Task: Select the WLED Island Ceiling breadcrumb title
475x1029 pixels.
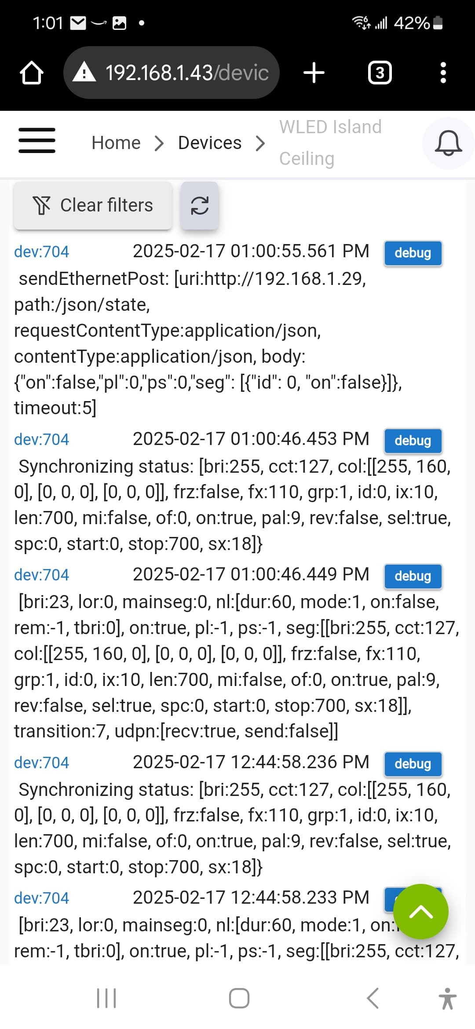Action: point(330,143)
